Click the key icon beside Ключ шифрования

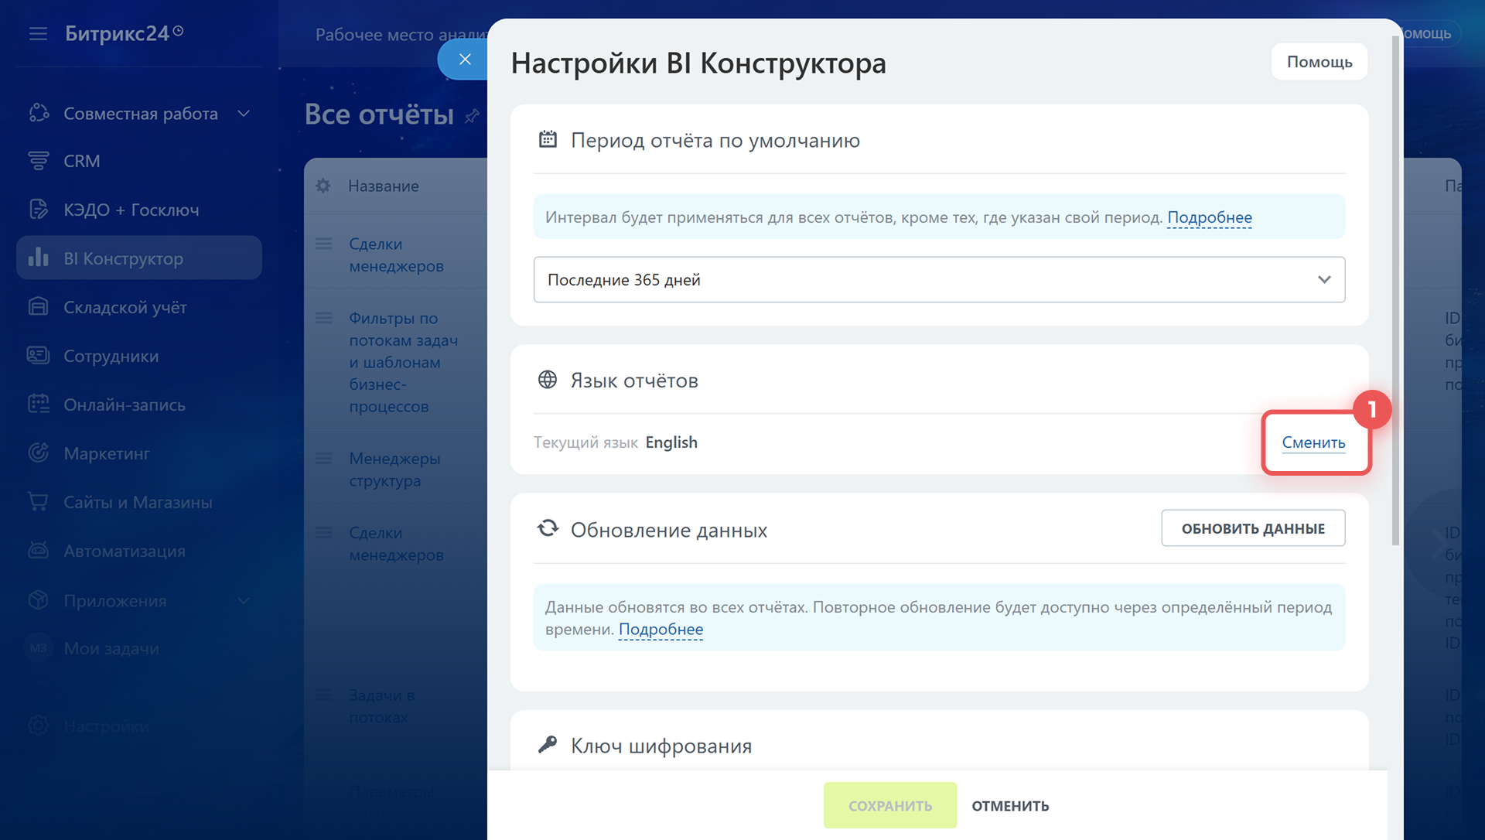[548, 745]
